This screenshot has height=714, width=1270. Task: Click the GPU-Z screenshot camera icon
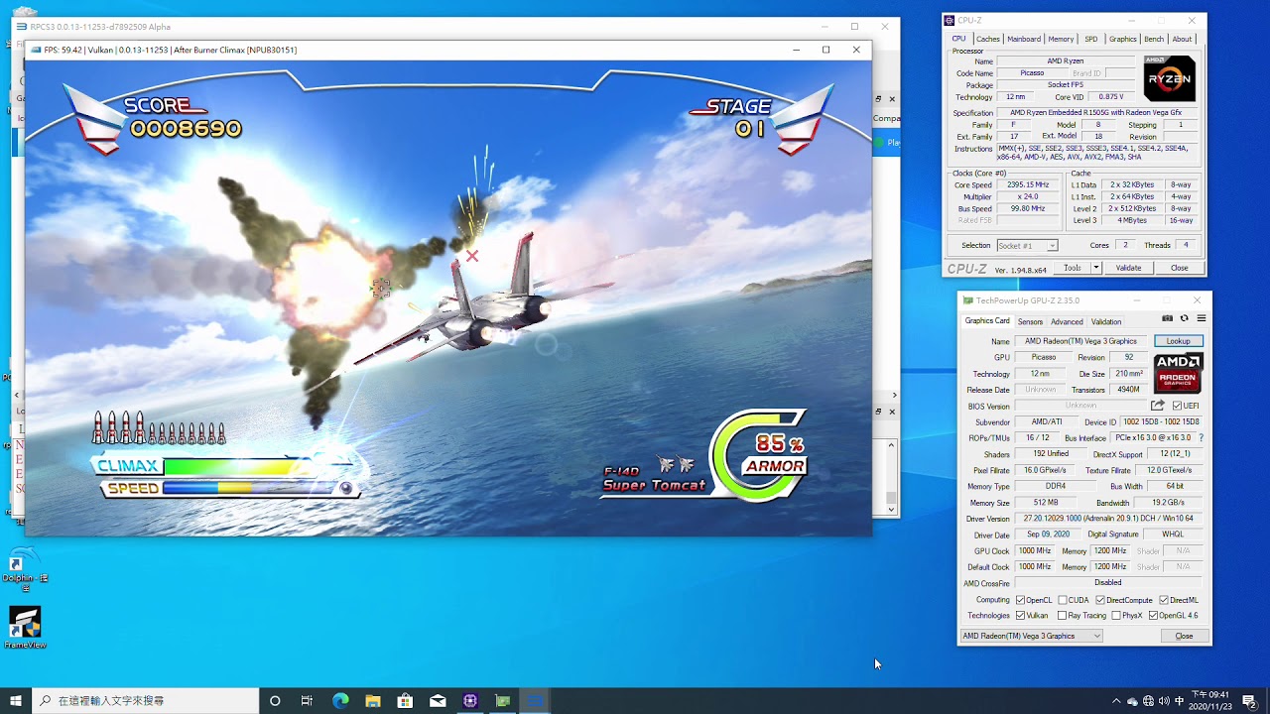pyautogui.click(x=1167, y=318)
